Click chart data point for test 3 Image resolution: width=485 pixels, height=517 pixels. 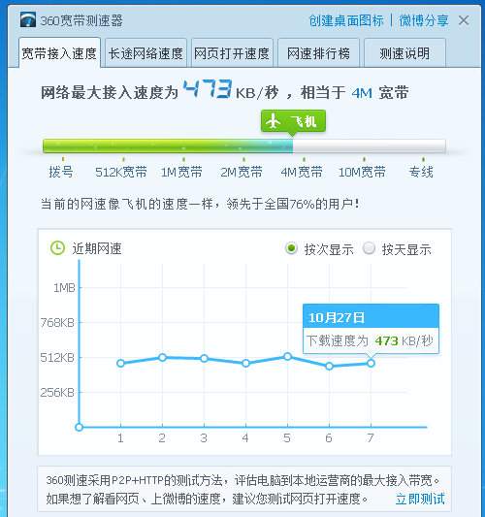tap(204, 358)
